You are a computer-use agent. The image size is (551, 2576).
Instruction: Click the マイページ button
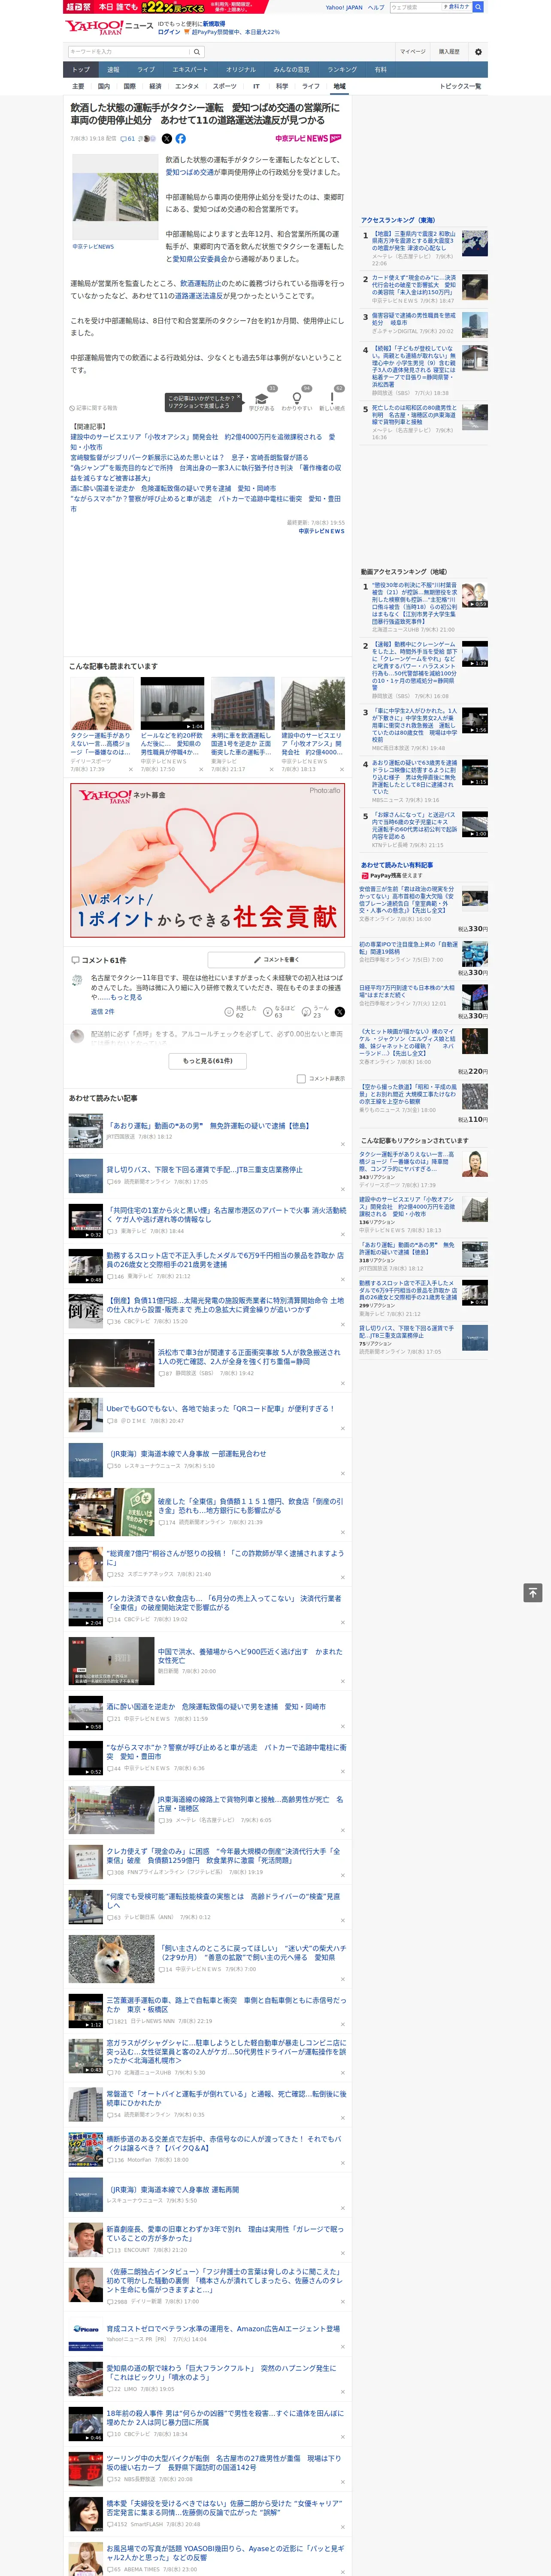(x=413, y=51)
